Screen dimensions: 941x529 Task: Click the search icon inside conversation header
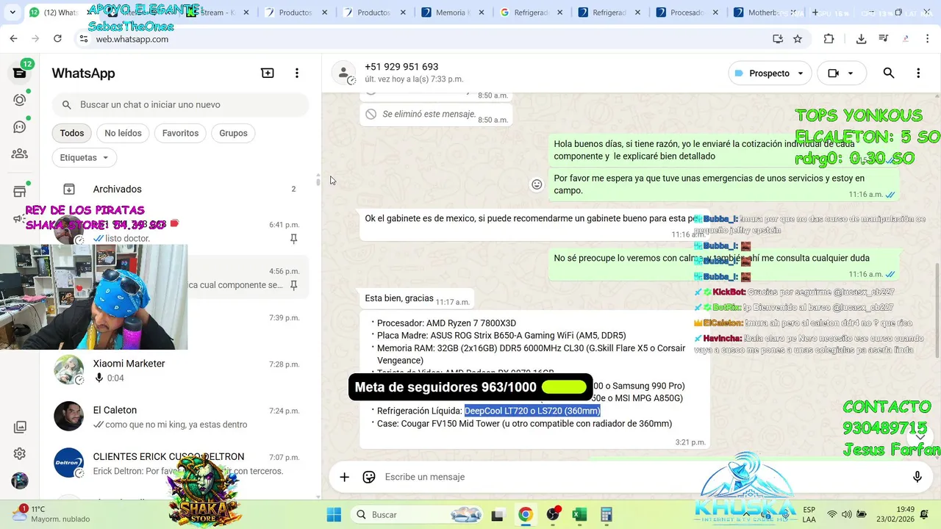(x=889, y=73)
